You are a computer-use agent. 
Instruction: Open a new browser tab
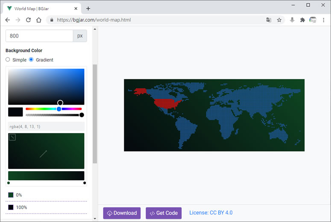pos(88,9)
